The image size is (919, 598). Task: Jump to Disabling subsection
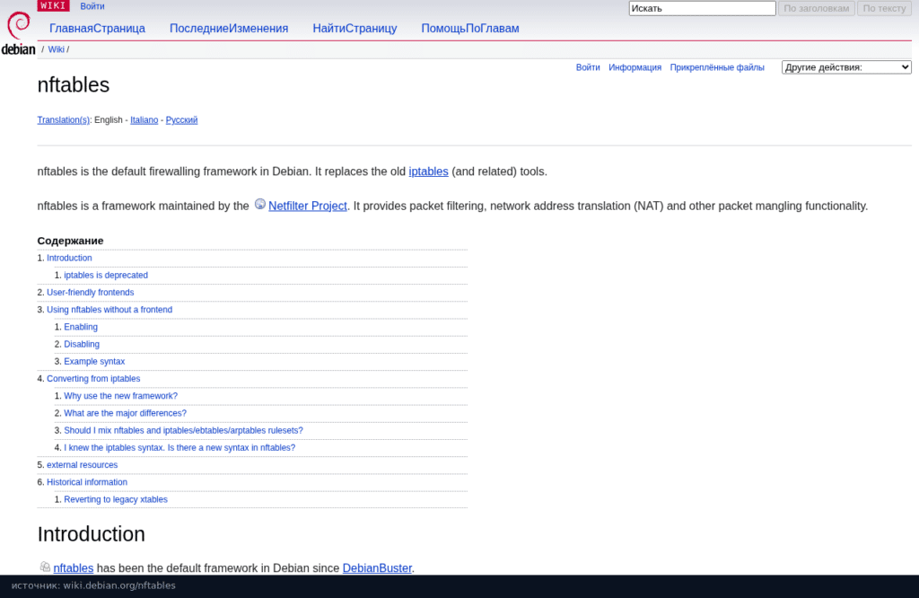click(82, 344)
